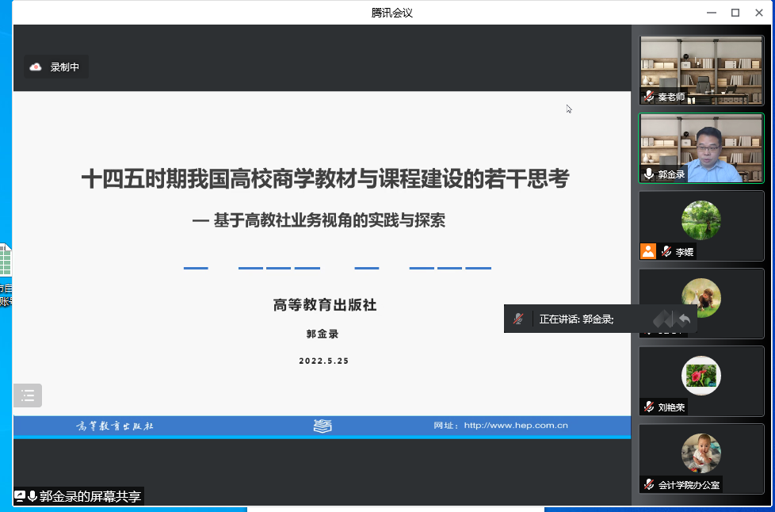Click 刘艳荣's flower avatar
775x512 pixels.
coord(701,376)
